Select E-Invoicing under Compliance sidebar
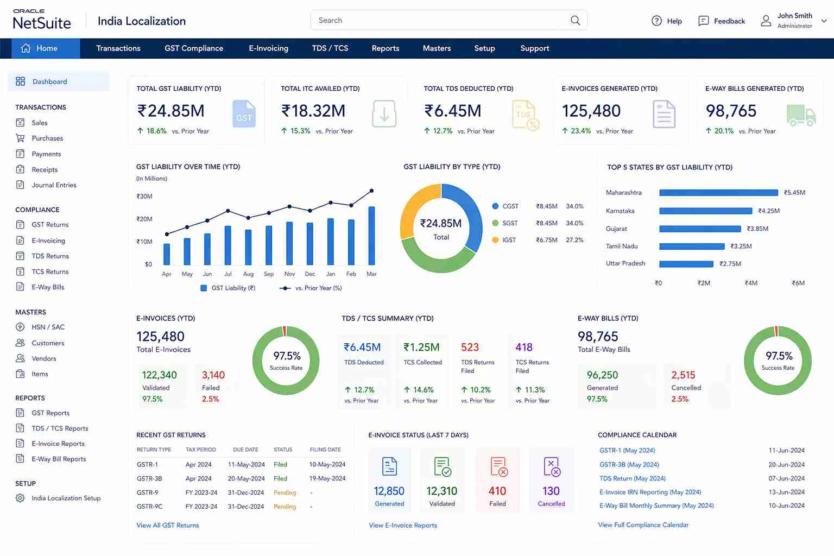This screenshot has width=834, height=556. coord(48,241)
